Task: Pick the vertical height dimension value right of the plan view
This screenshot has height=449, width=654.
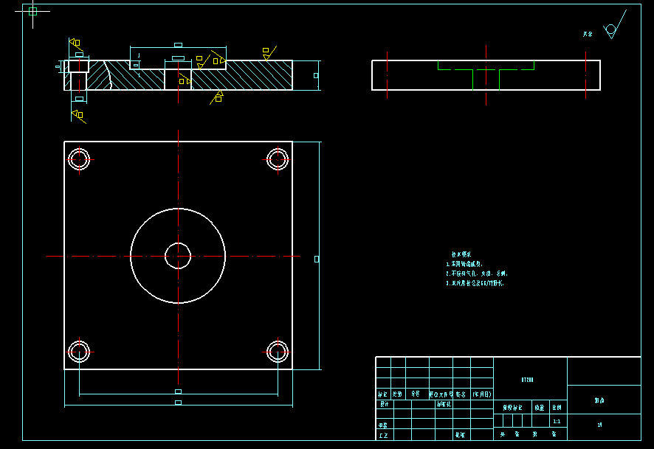Action: click(x=317, y=259)
